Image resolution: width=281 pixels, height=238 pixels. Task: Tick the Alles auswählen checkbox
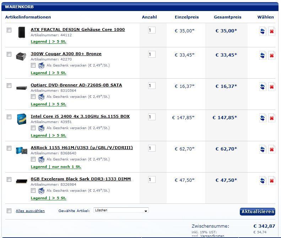click(9, 211)
